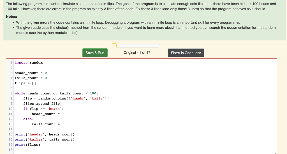287x154 pixels.
Task: Click the print('tails:', tails_count) line
Action: click(45, 140)
